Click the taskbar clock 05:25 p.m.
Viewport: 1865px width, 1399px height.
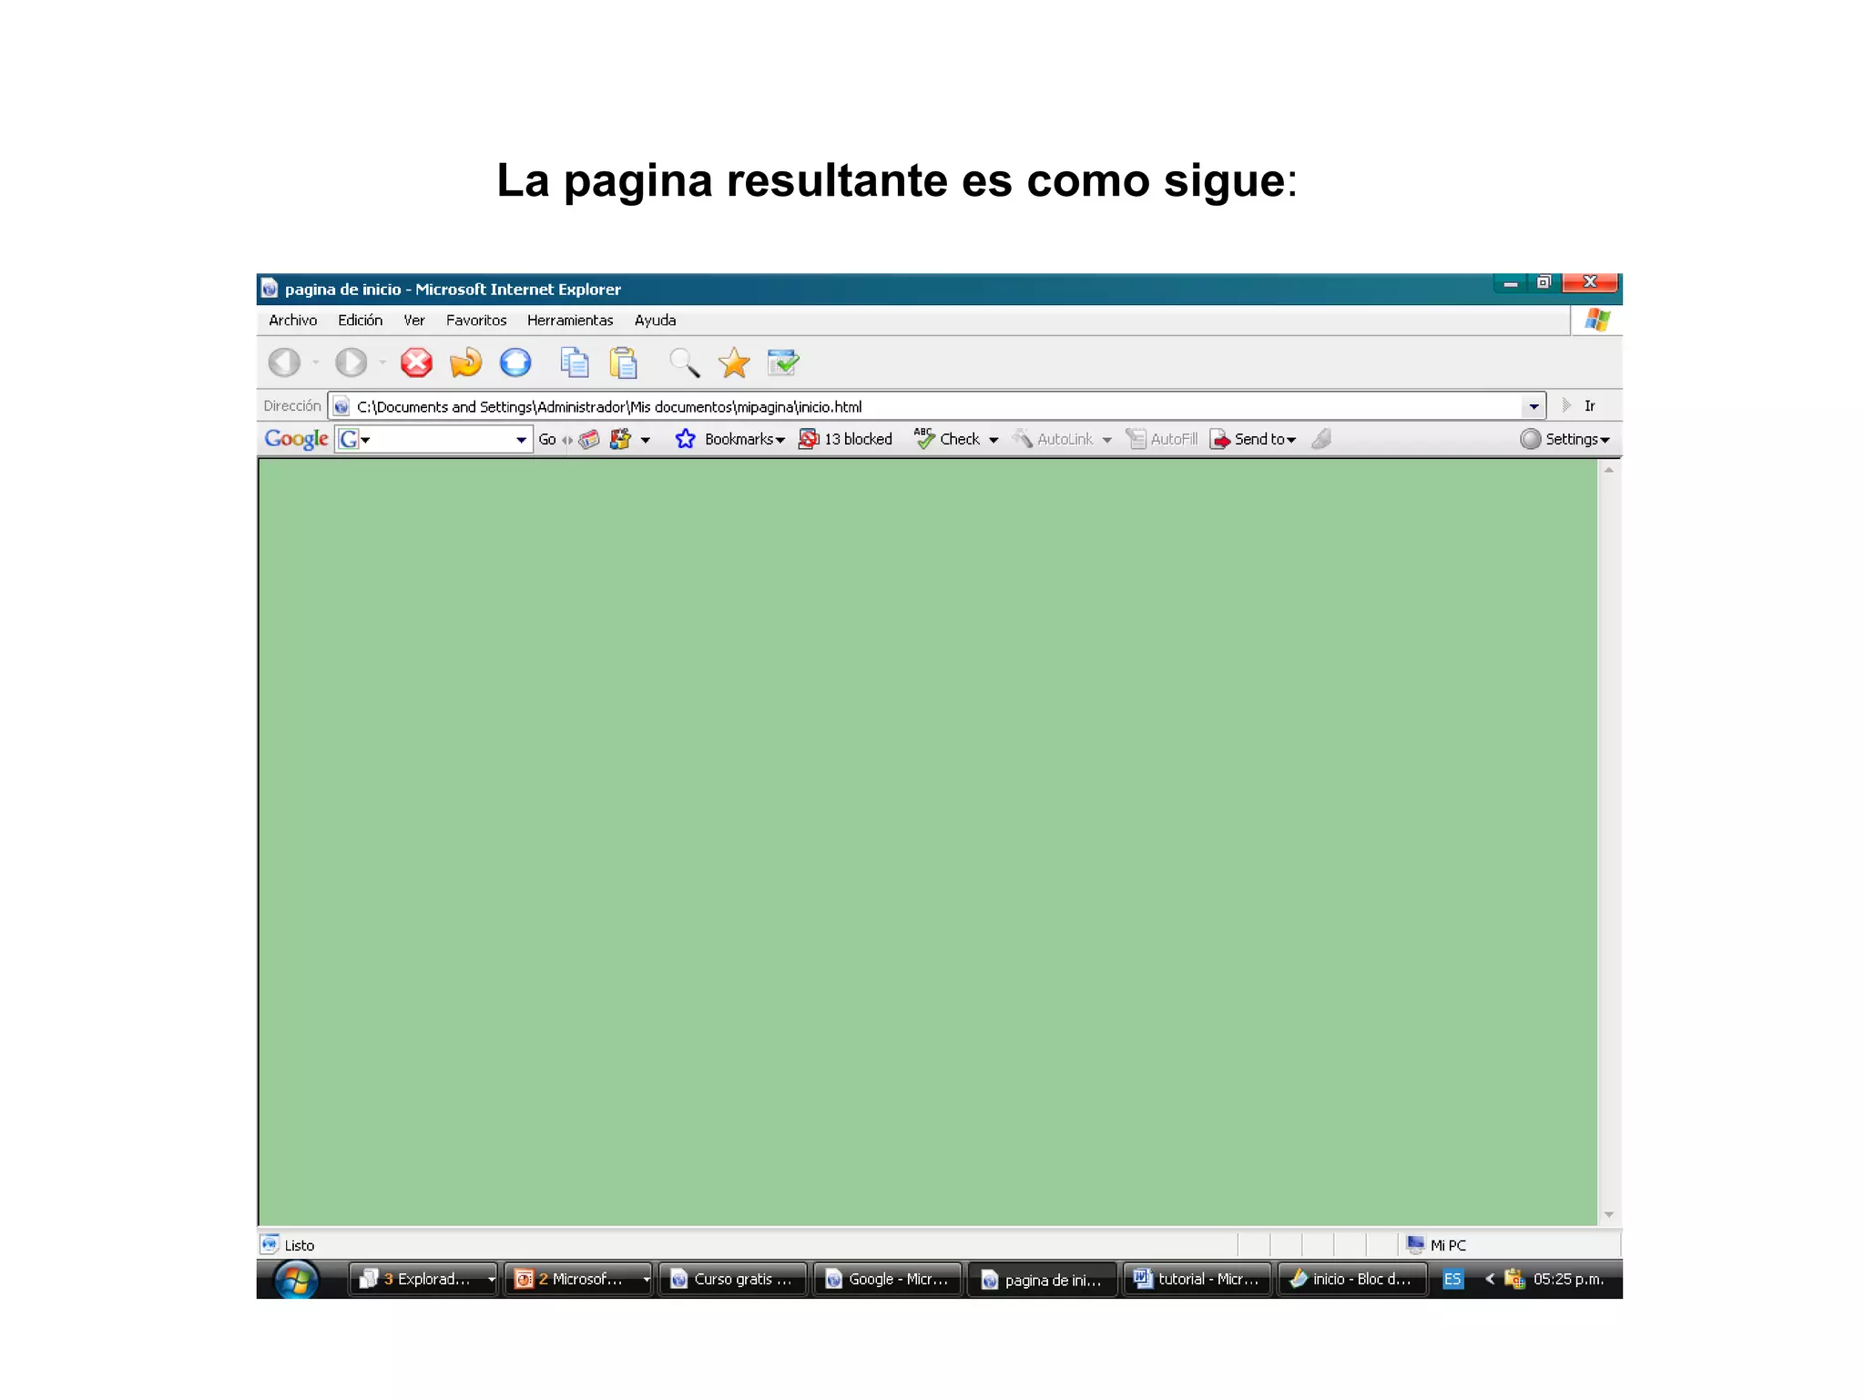click(x=1568, y=1279)
